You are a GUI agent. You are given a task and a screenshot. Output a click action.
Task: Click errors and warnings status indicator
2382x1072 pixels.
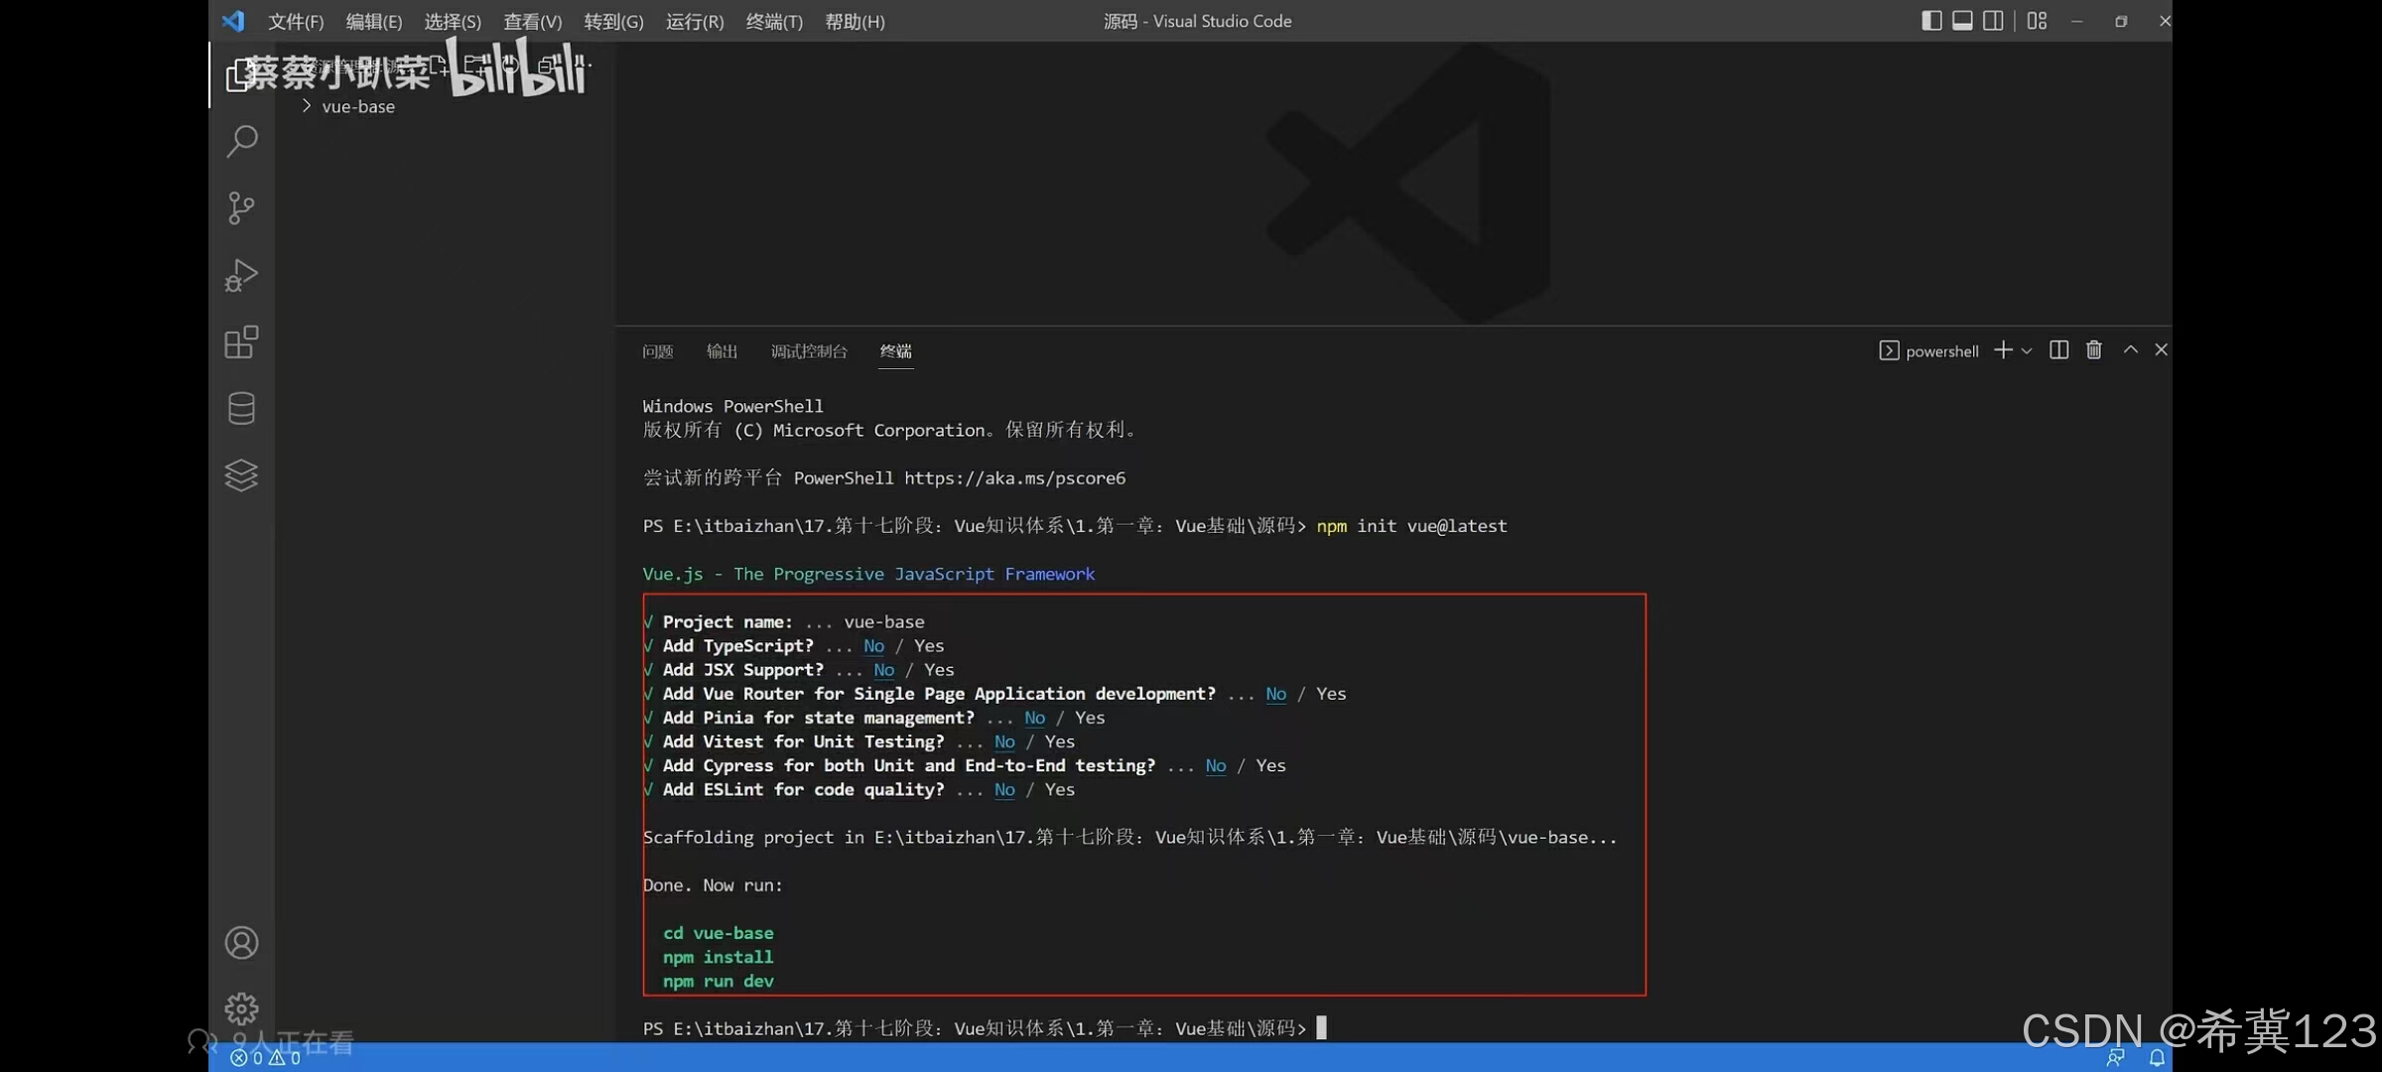pos(265,1058)
